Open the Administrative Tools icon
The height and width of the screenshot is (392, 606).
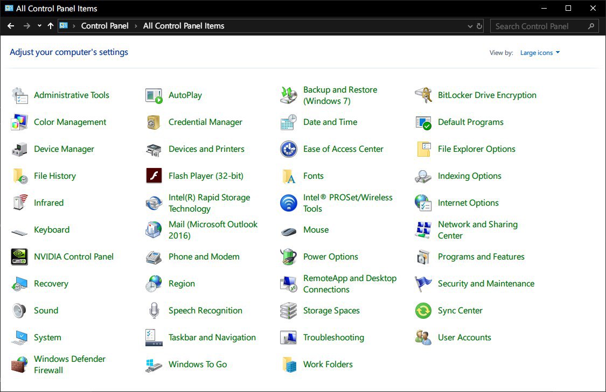point(19,95)
